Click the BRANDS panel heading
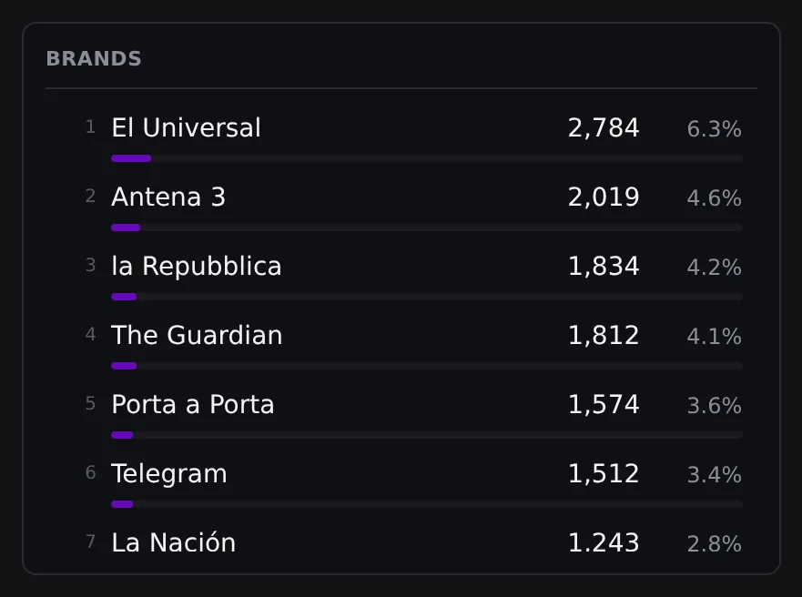Image resolution: width=802 pixels, height=597 pixels. (x=94, y=59)
